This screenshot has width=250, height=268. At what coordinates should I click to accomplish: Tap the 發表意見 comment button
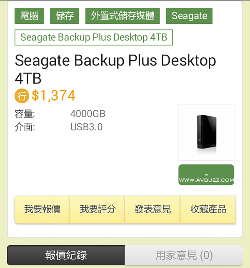tap(153, 210)
